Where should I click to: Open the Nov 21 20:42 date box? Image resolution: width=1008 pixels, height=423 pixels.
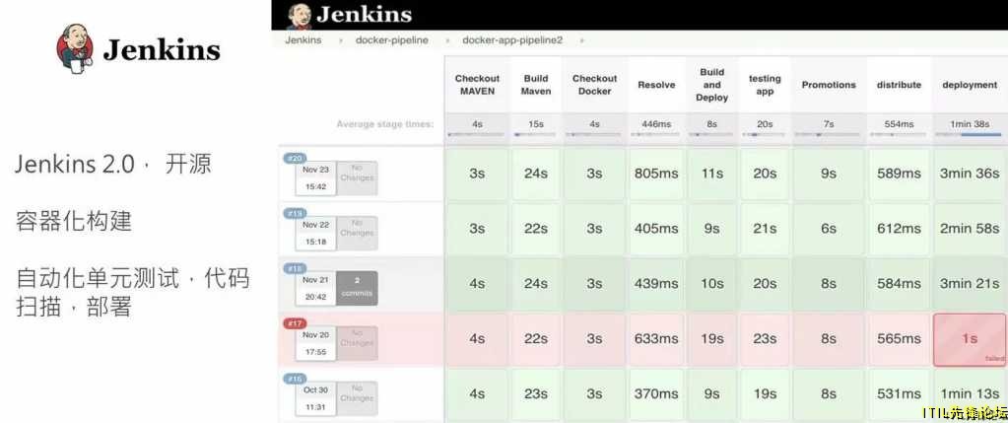pyautogui.click(x=315, y=289)
